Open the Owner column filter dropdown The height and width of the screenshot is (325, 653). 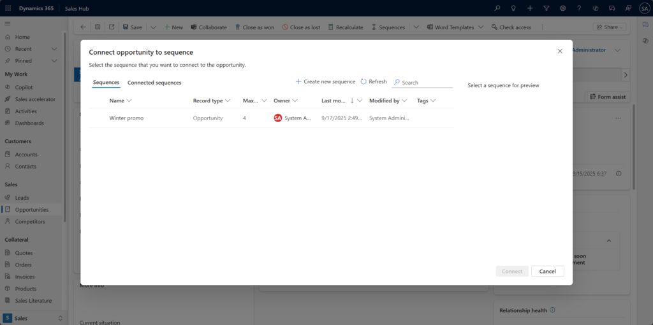(295, 100)
